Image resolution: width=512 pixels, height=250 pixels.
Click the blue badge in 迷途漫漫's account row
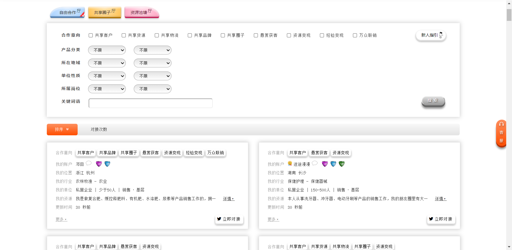click(333, 164)
